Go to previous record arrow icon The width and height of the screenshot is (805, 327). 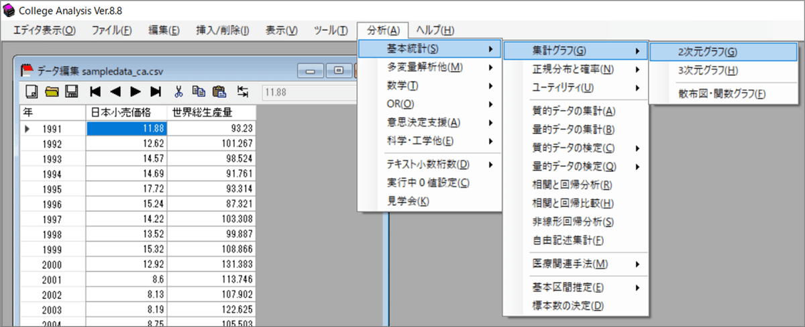click(115, 91)
